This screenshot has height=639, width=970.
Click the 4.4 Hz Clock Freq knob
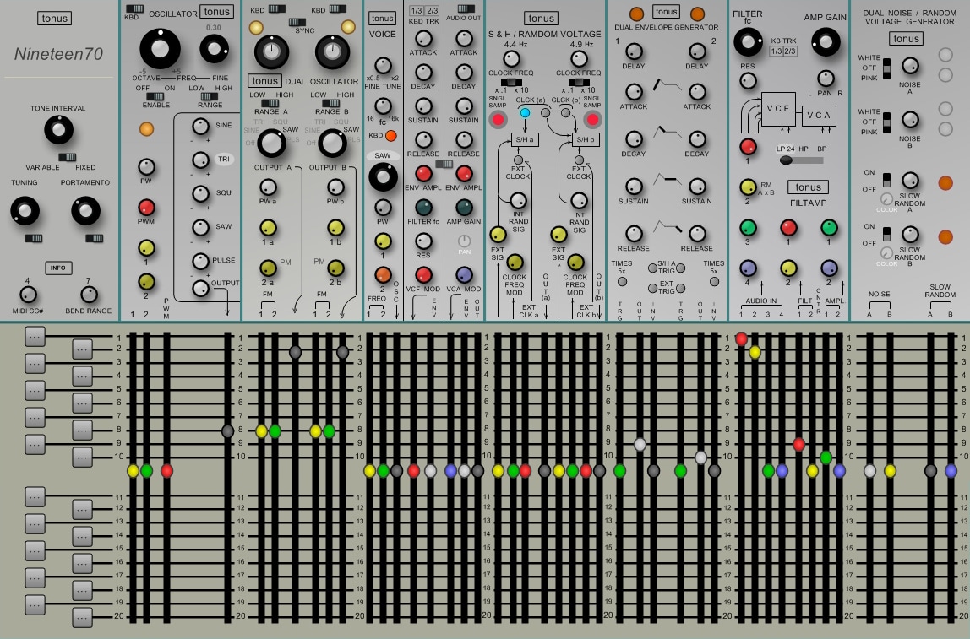[x=511, y=59]
